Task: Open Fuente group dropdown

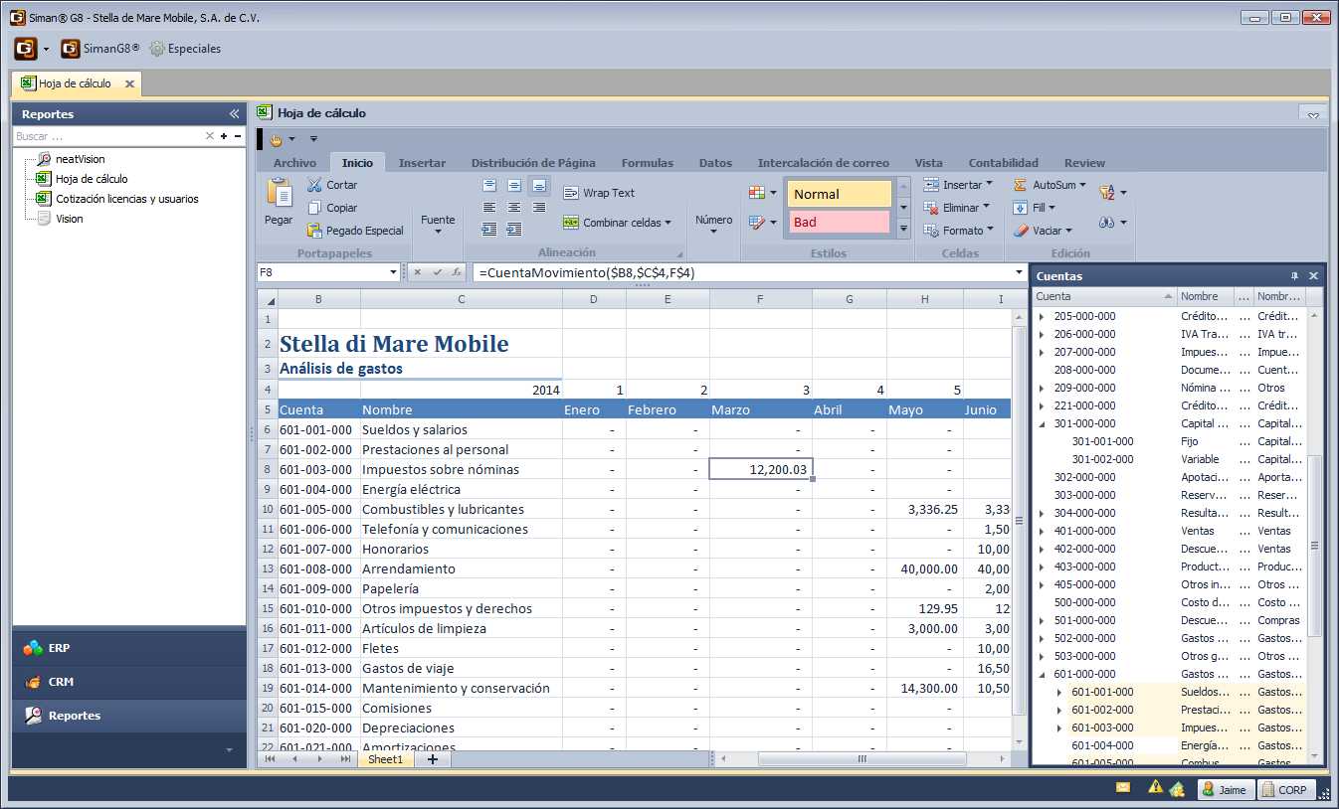Action: (x=438, y=226)
